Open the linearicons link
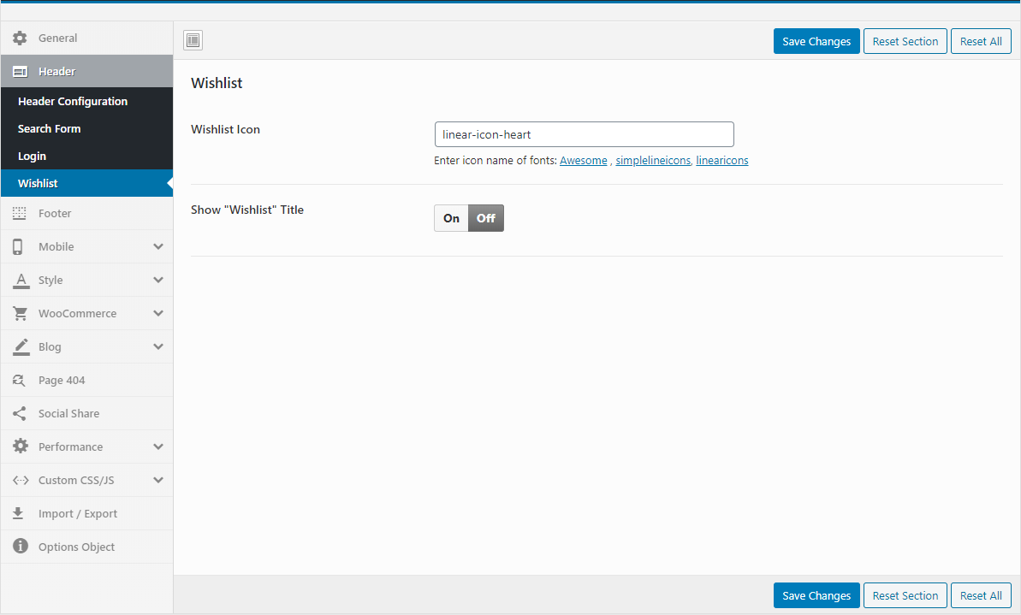The width and height of the screenshot is (1021, 615). [722, 161]
